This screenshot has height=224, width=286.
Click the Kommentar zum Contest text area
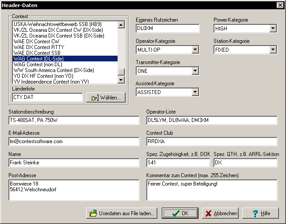click(x=211, y=190)
